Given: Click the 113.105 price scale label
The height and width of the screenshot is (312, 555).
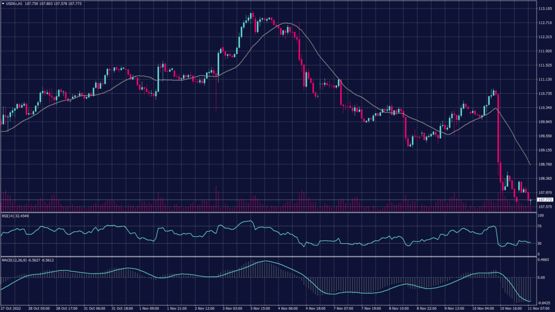Looking at the screenshot, I should tap(544, 9).
